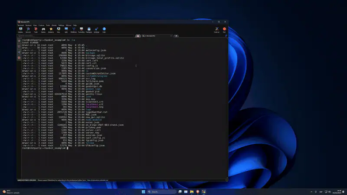Viewport: 347px width, 195px height.
Task: Click the taskbar Search box
Action: tap(161, 192)
